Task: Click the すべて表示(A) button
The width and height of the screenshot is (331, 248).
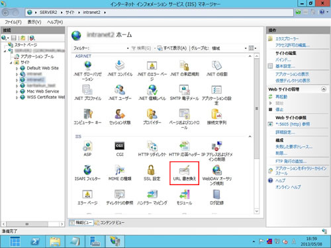Action: click(x=172, y=48)
